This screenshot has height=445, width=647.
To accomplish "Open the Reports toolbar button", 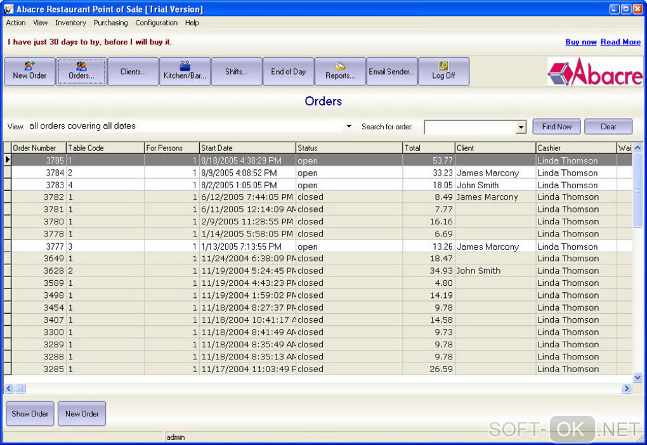I will point(340,72).
